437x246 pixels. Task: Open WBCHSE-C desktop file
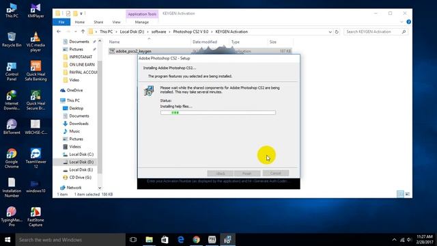(36, 127)
